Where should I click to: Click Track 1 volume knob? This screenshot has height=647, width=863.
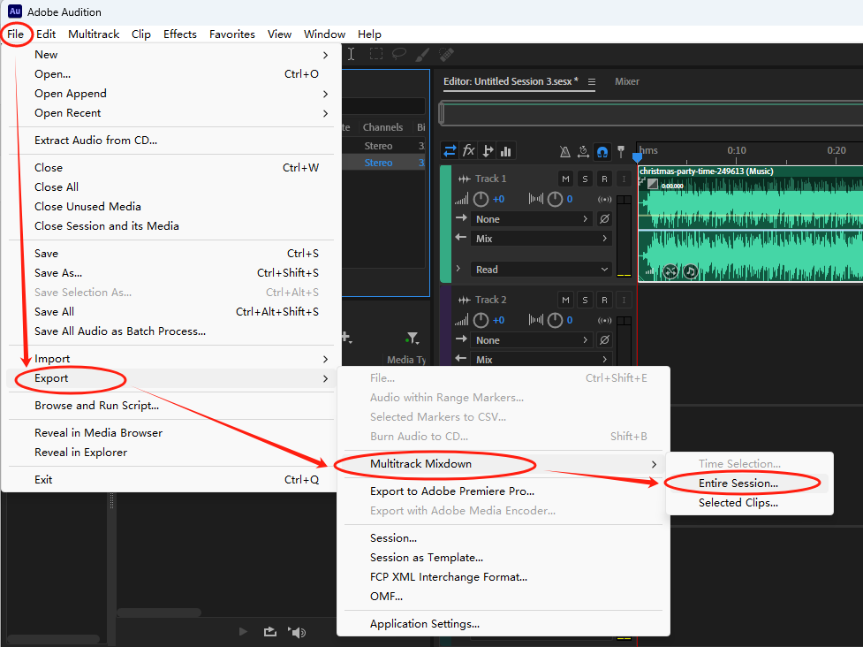click(x=481, y=199)
